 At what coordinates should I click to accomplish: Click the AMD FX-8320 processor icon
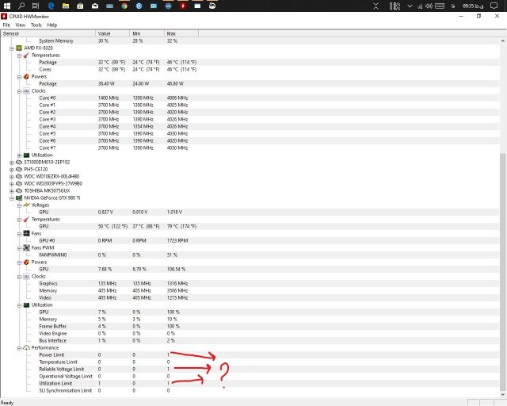(x=18, y=48)
